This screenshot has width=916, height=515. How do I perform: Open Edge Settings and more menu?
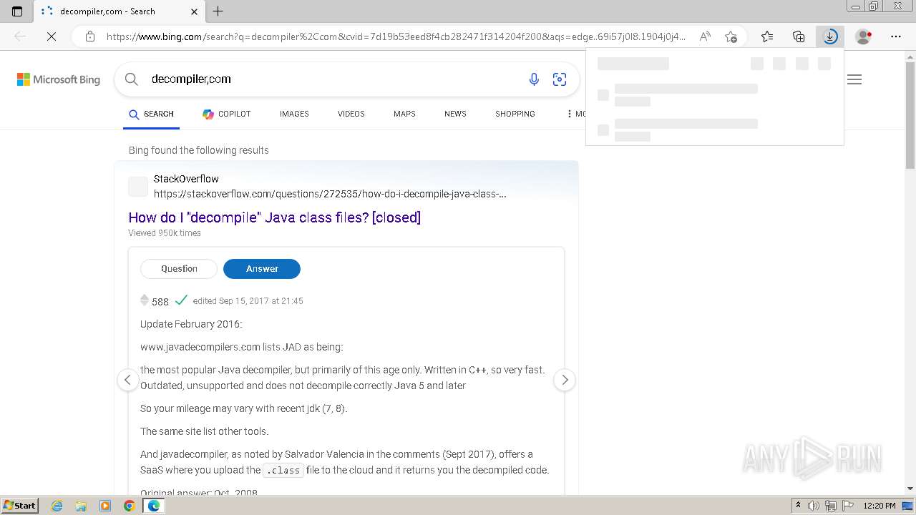tap(896, 36)
